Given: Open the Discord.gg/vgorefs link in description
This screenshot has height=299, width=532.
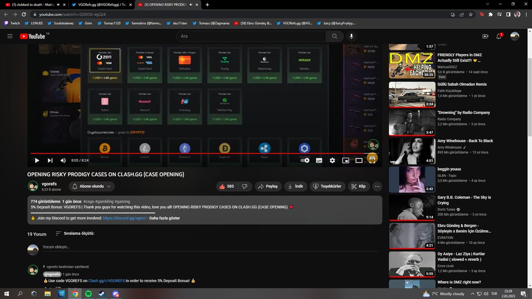Looking at the screenshot, I should [x=124, y=218].
